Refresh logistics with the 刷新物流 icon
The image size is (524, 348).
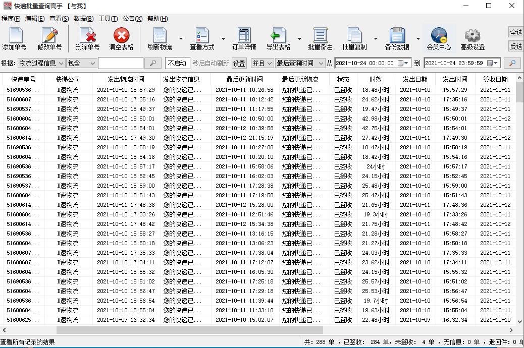coord(160,38)
